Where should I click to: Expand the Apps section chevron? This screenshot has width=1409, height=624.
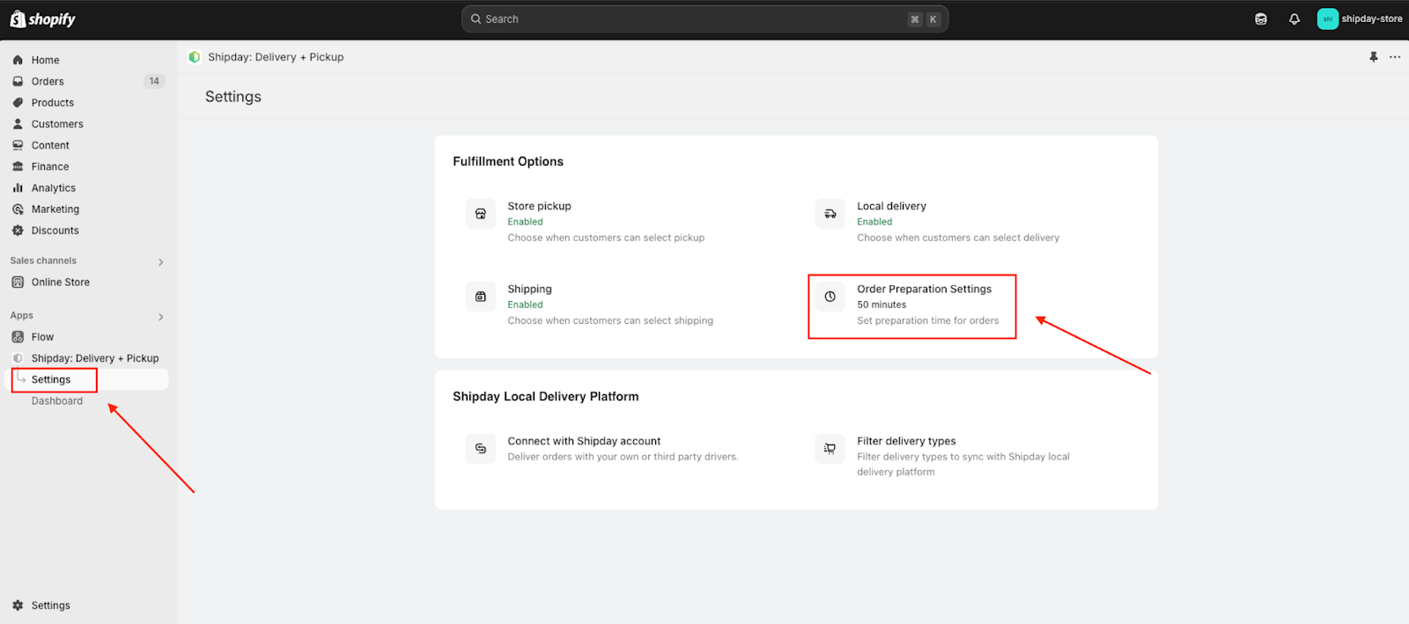[x=160, y=317]
